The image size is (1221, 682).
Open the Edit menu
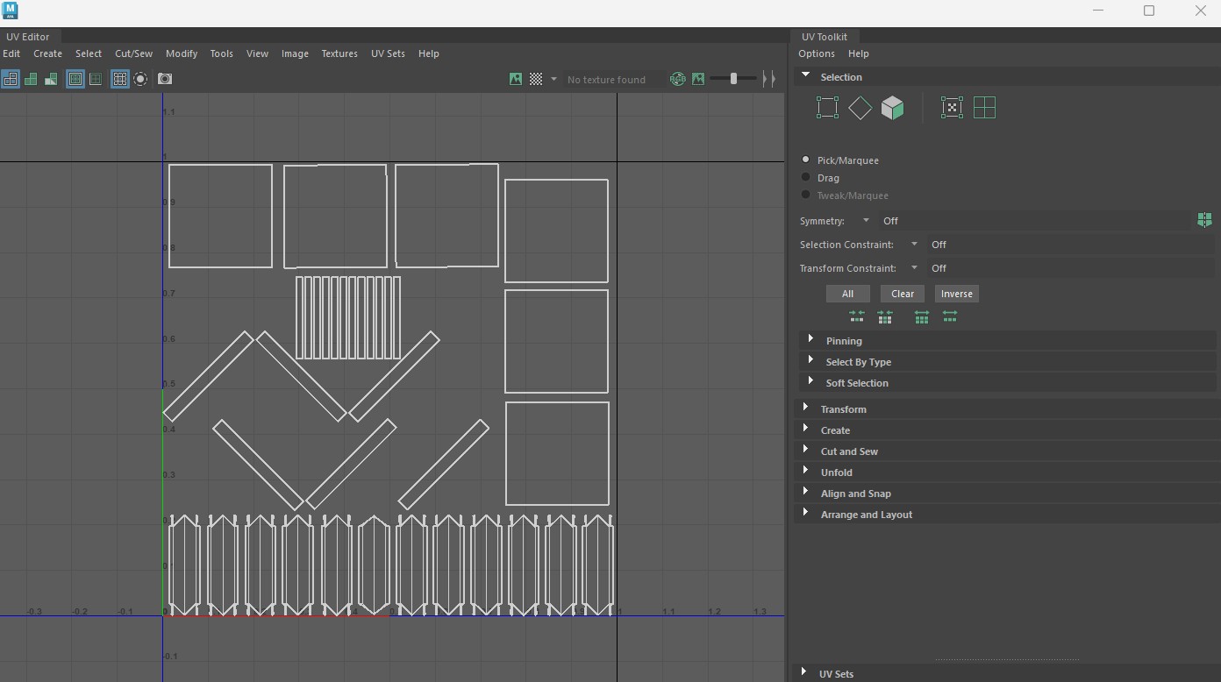[11, 53]
